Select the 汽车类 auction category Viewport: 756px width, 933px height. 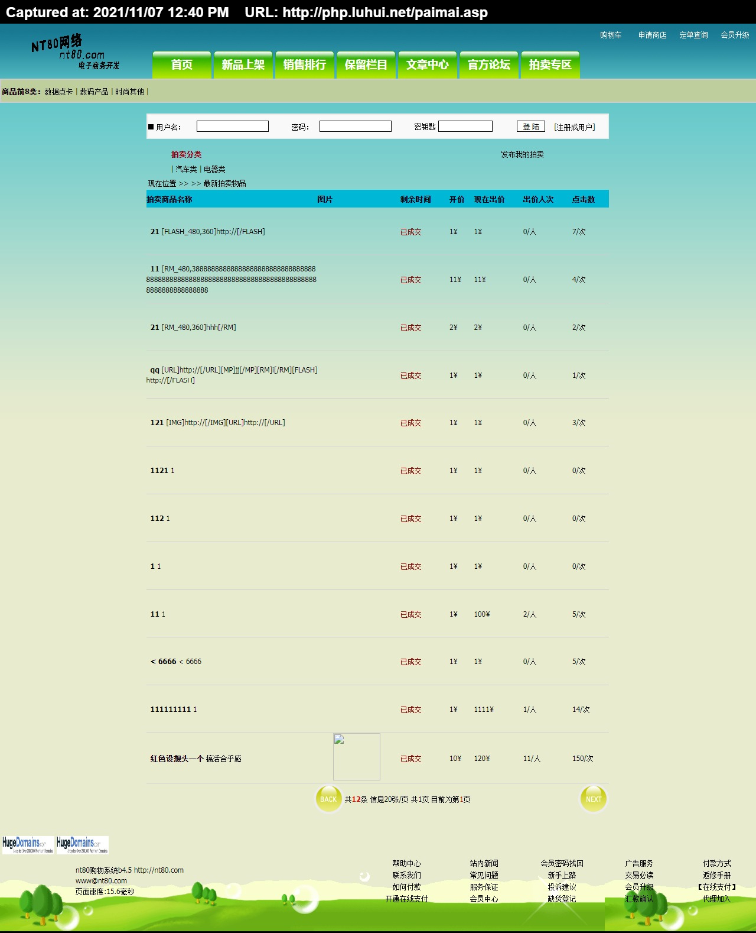tap(186, 169)
